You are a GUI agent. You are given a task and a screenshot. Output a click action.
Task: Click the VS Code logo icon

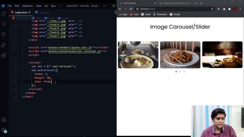click(x=3, y=6)
